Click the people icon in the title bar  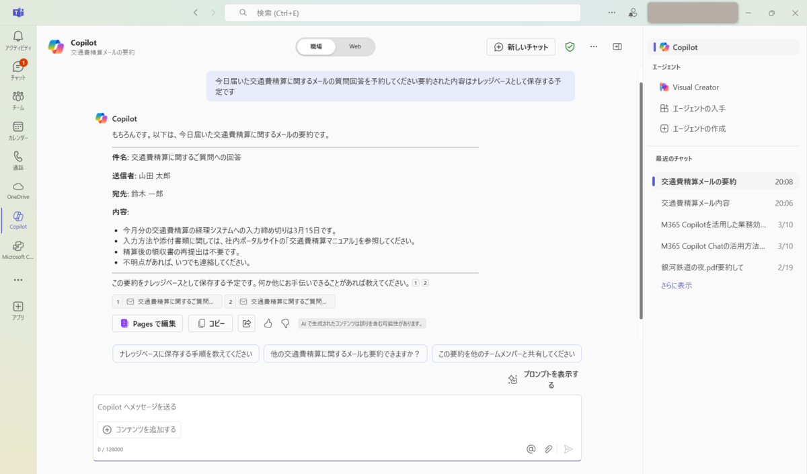(x=633, y=13)
